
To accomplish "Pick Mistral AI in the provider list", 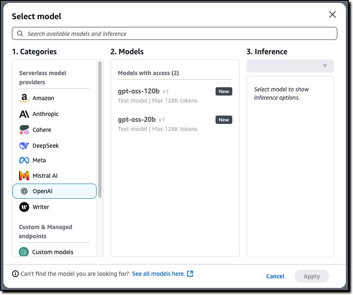I will coord(45,176).
